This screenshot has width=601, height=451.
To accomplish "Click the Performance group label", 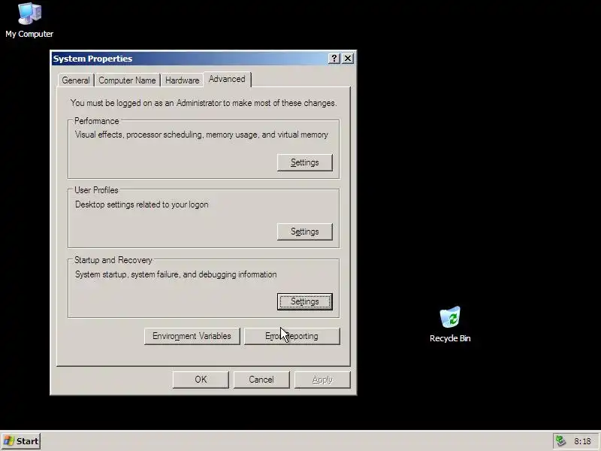I will 97,121.
